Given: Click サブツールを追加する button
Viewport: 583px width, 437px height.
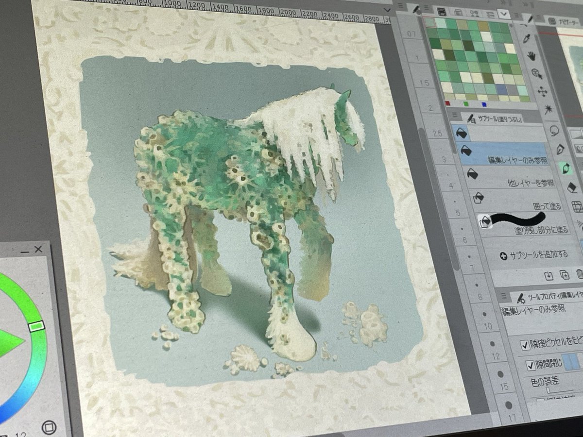Looking at the screenshot, I should pyautogui.click(x=533, y=254).
